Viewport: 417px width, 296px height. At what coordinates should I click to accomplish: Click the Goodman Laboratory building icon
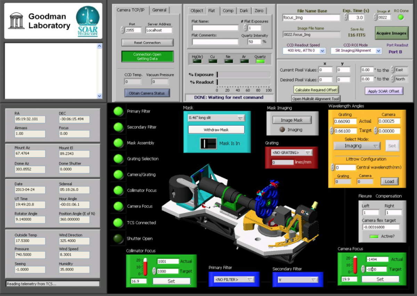click(x=17, y=21)
